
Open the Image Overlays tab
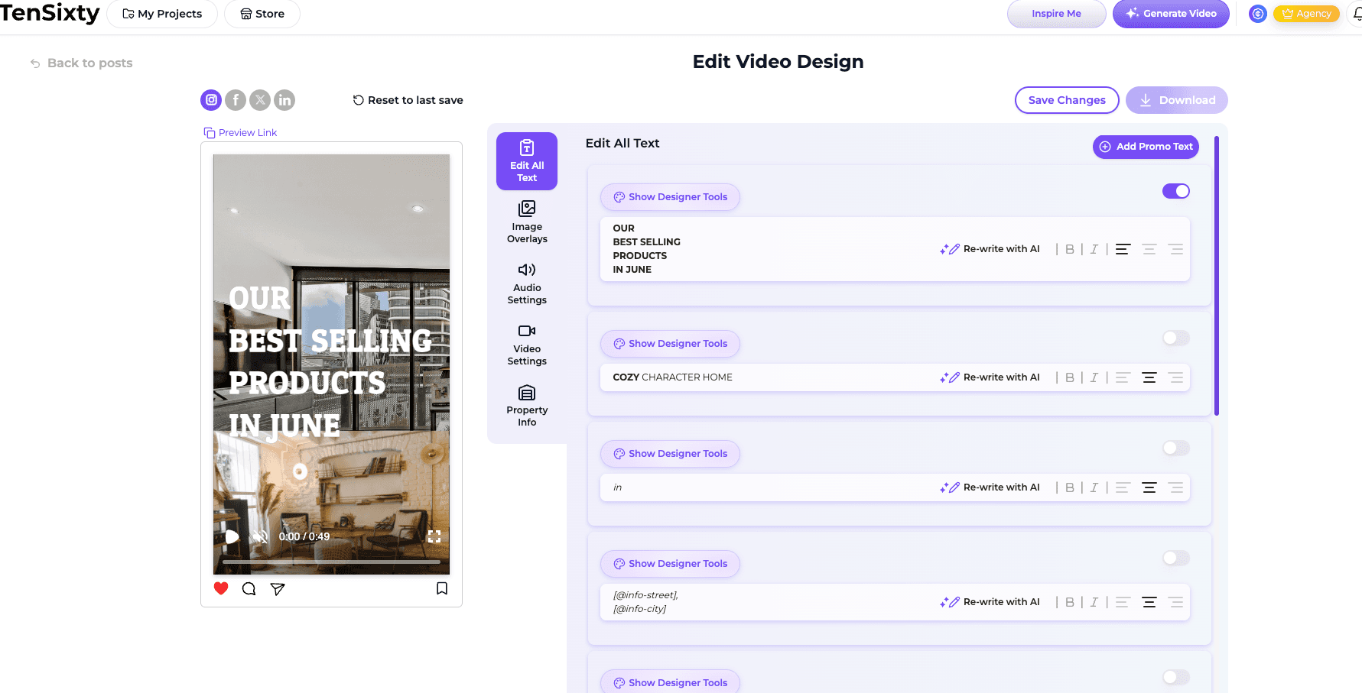point(527,222)
